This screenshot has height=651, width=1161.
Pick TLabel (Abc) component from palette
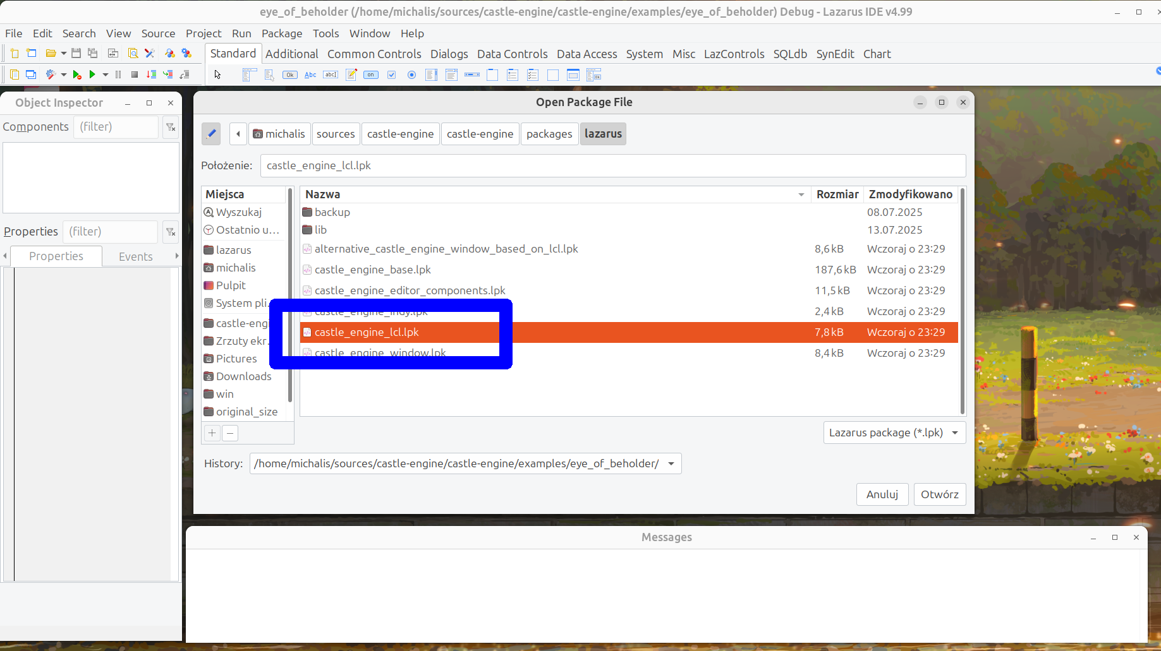pyautogui.click(x=310, y=75)
